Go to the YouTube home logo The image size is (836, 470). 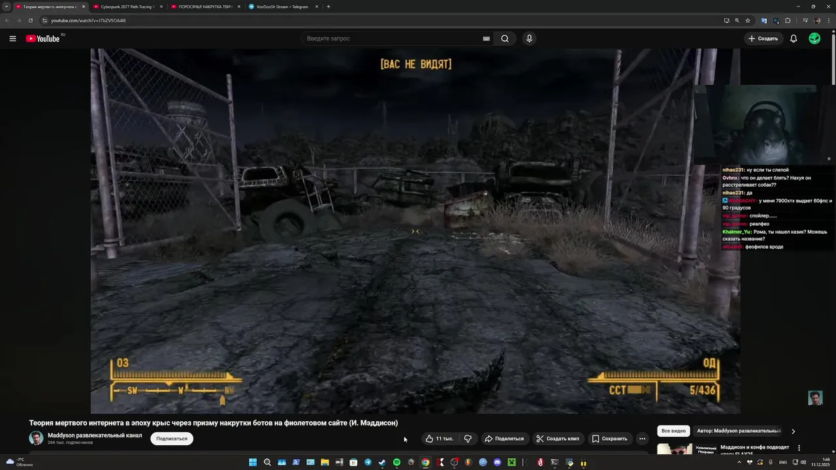[x=42, y=39]
